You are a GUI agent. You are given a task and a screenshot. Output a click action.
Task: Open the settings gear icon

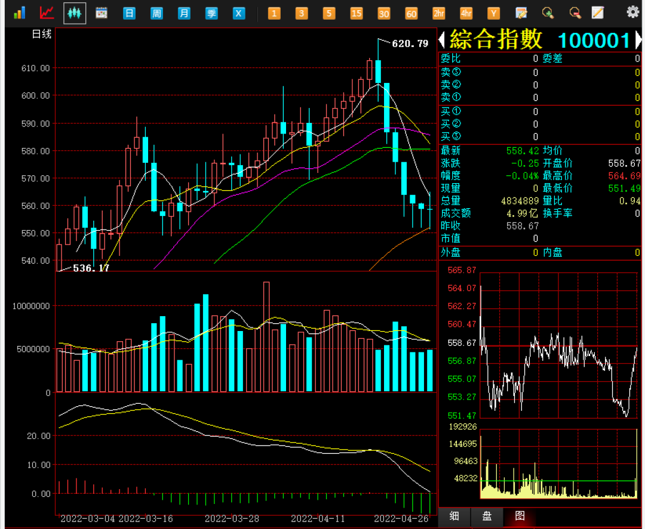[632, 12]
